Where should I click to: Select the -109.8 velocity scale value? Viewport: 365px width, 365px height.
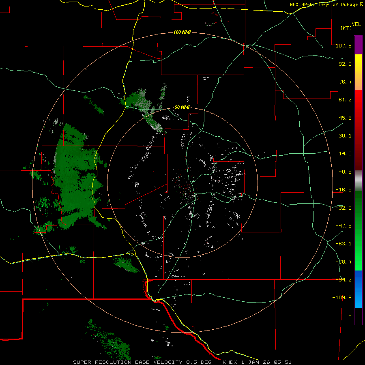pyautogui.click(x=342, y=298)
